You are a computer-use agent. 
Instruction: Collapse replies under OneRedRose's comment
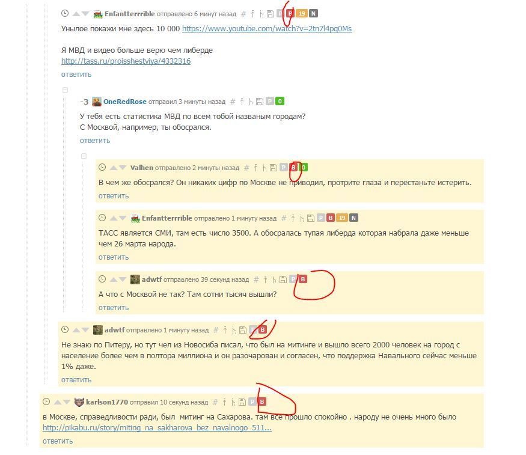click(84, 156)
